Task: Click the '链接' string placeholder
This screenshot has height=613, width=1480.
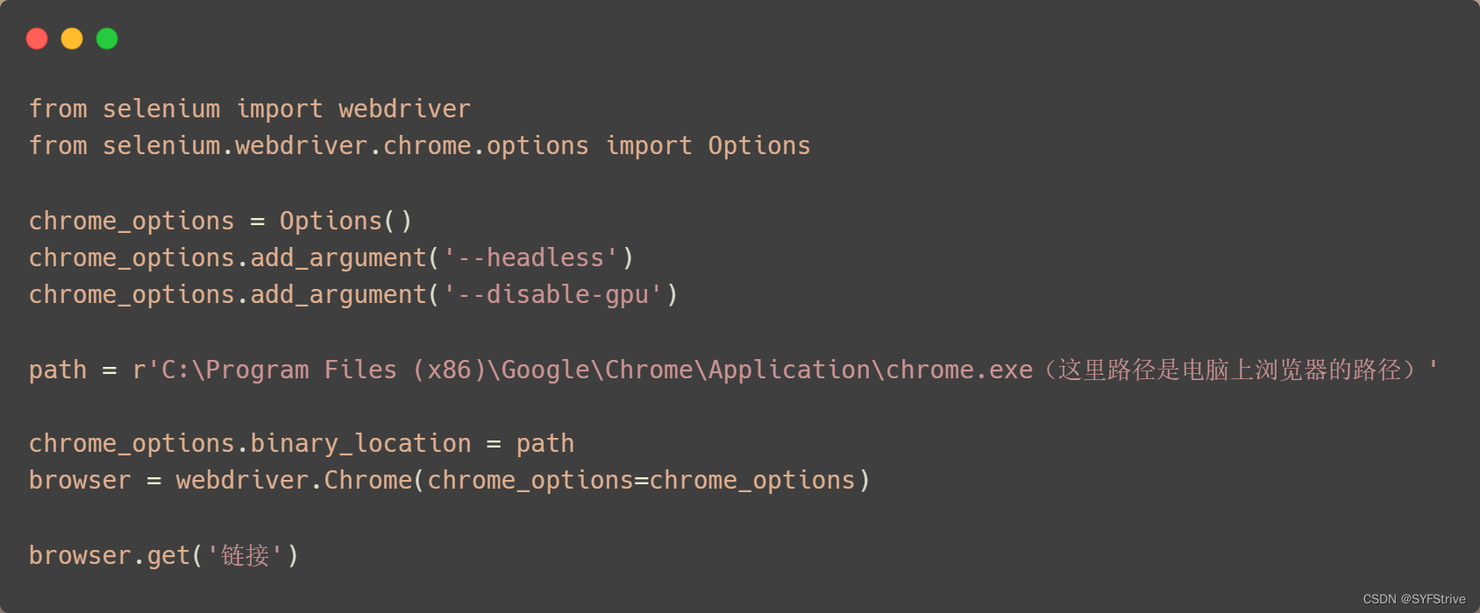Action: pos(245,555)
